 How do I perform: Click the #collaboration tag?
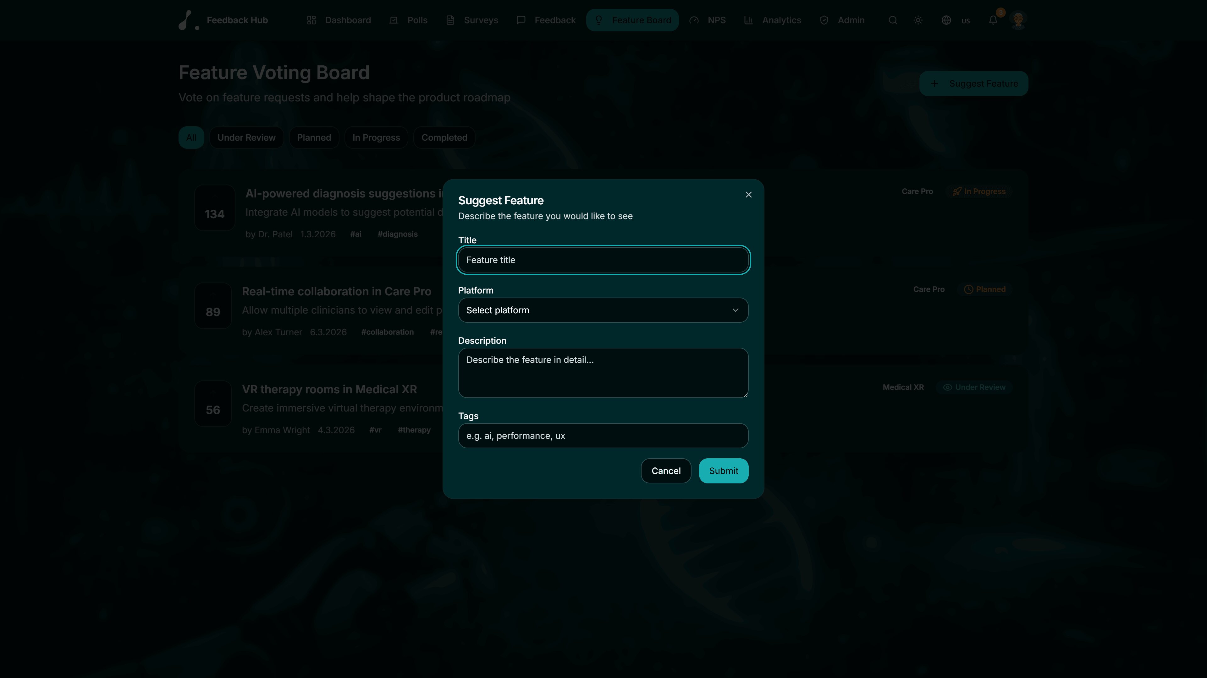[388, 332]
